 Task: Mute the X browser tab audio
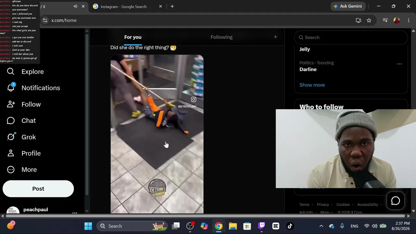pyautogui.click(x=75, y=6)
